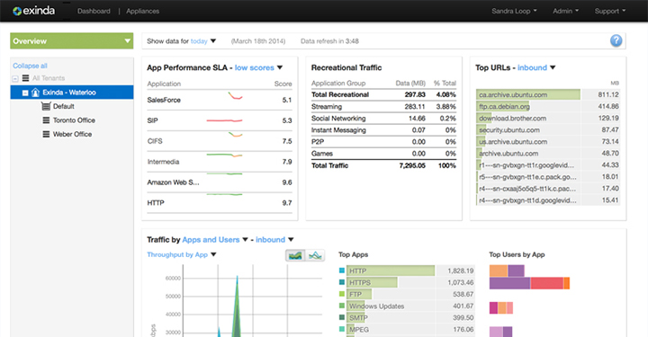Click the HTTP blue legend square
The width and height of the screenshot is (648, 337).
[x=342, y=270]
